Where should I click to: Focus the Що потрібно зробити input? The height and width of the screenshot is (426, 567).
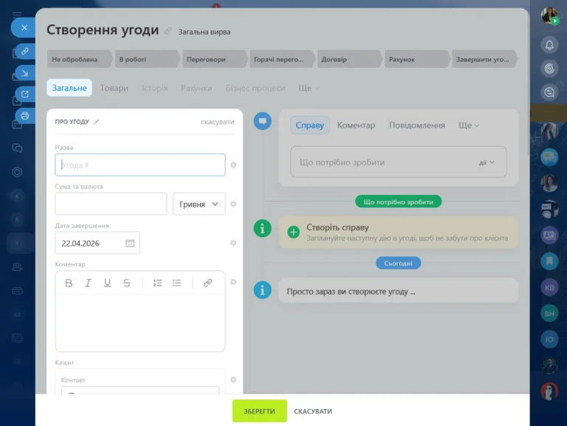tap(398, 162)
